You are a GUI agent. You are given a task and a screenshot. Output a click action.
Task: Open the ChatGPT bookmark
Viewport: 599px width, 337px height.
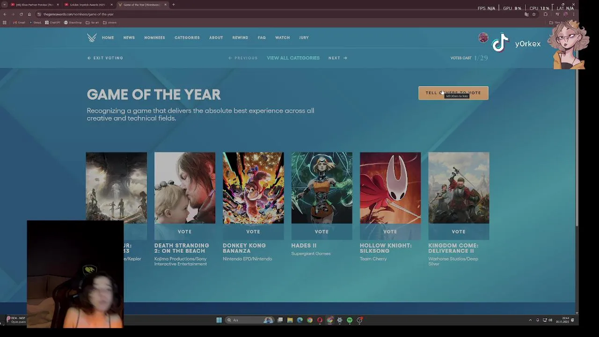pos(53,22)
